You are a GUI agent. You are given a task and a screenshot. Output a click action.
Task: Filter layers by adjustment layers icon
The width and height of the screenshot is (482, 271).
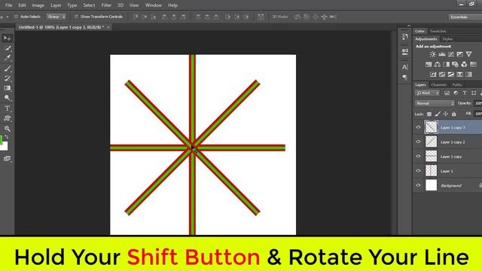click(456, 93)
